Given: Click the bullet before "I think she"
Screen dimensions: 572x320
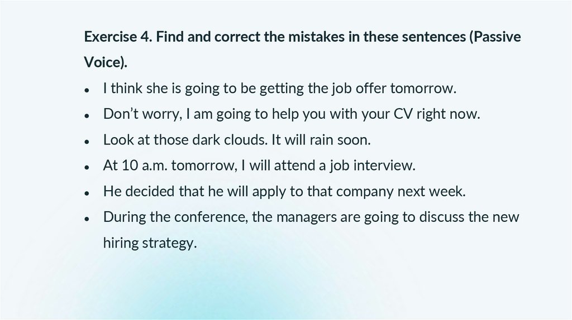Looking at the screenshot, I should point(87,90).
